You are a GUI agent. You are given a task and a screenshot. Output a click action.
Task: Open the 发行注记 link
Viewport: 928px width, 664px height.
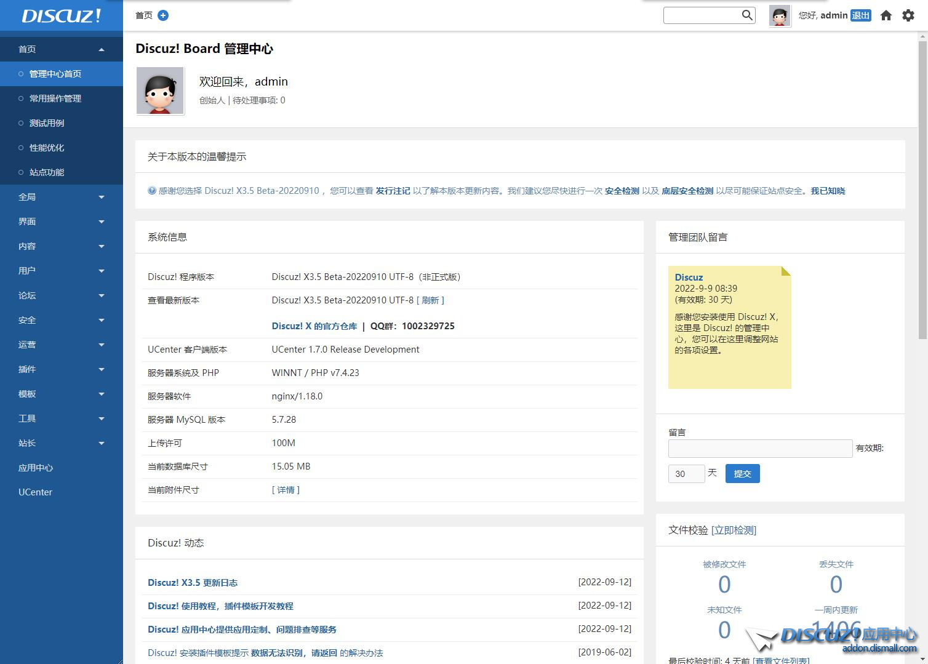click(393, 191)
